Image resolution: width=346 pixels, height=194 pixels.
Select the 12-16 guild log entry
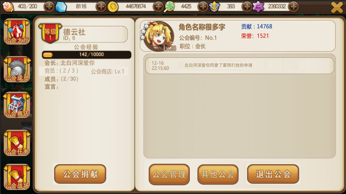click(x=240, y=66)
